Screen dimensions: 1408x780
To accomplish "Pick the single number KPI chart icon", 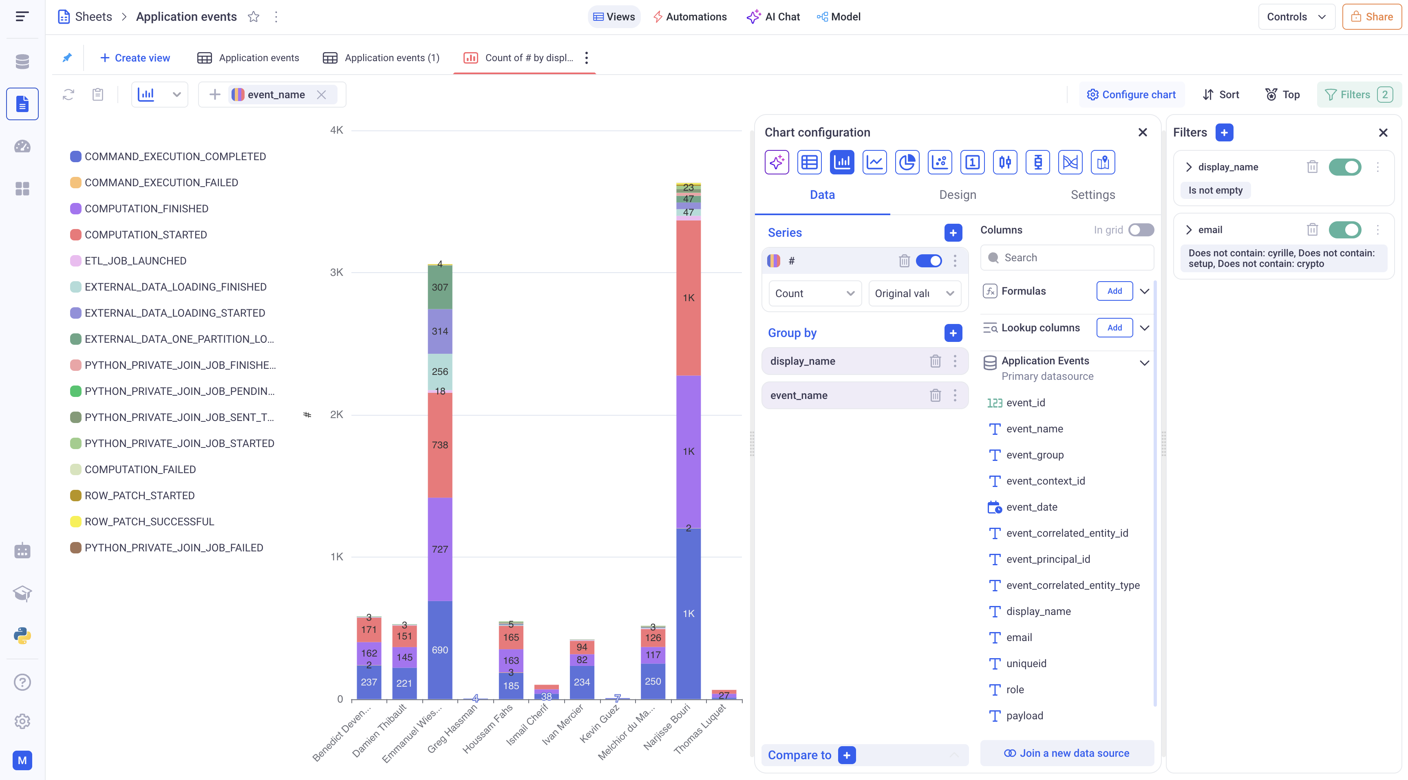I will point(972,162).
